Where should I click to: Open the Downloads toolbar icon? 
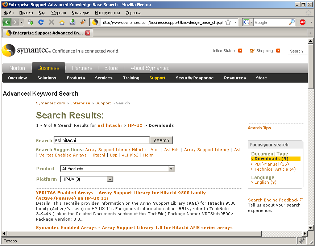[72, 22]
